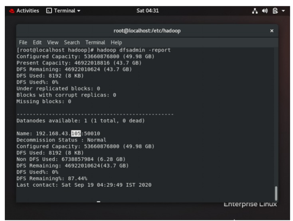Click the line 'Present Capacity: 46922018816'
The height and width of the screenshot is (221, 293).
coord(79,63)
